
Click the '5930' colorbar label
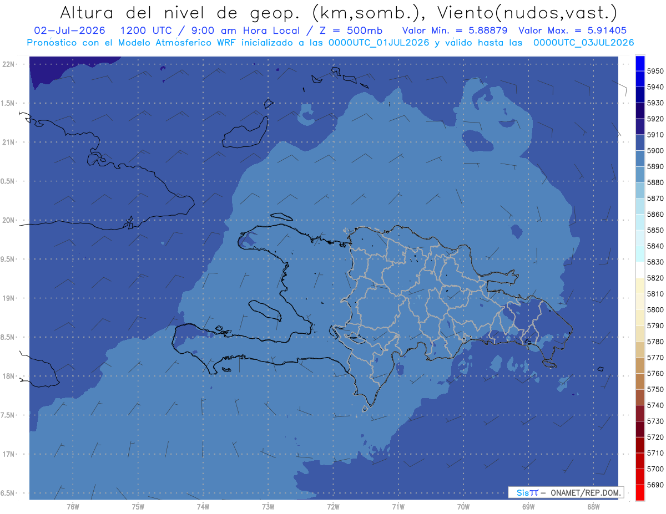coord(655,103)
